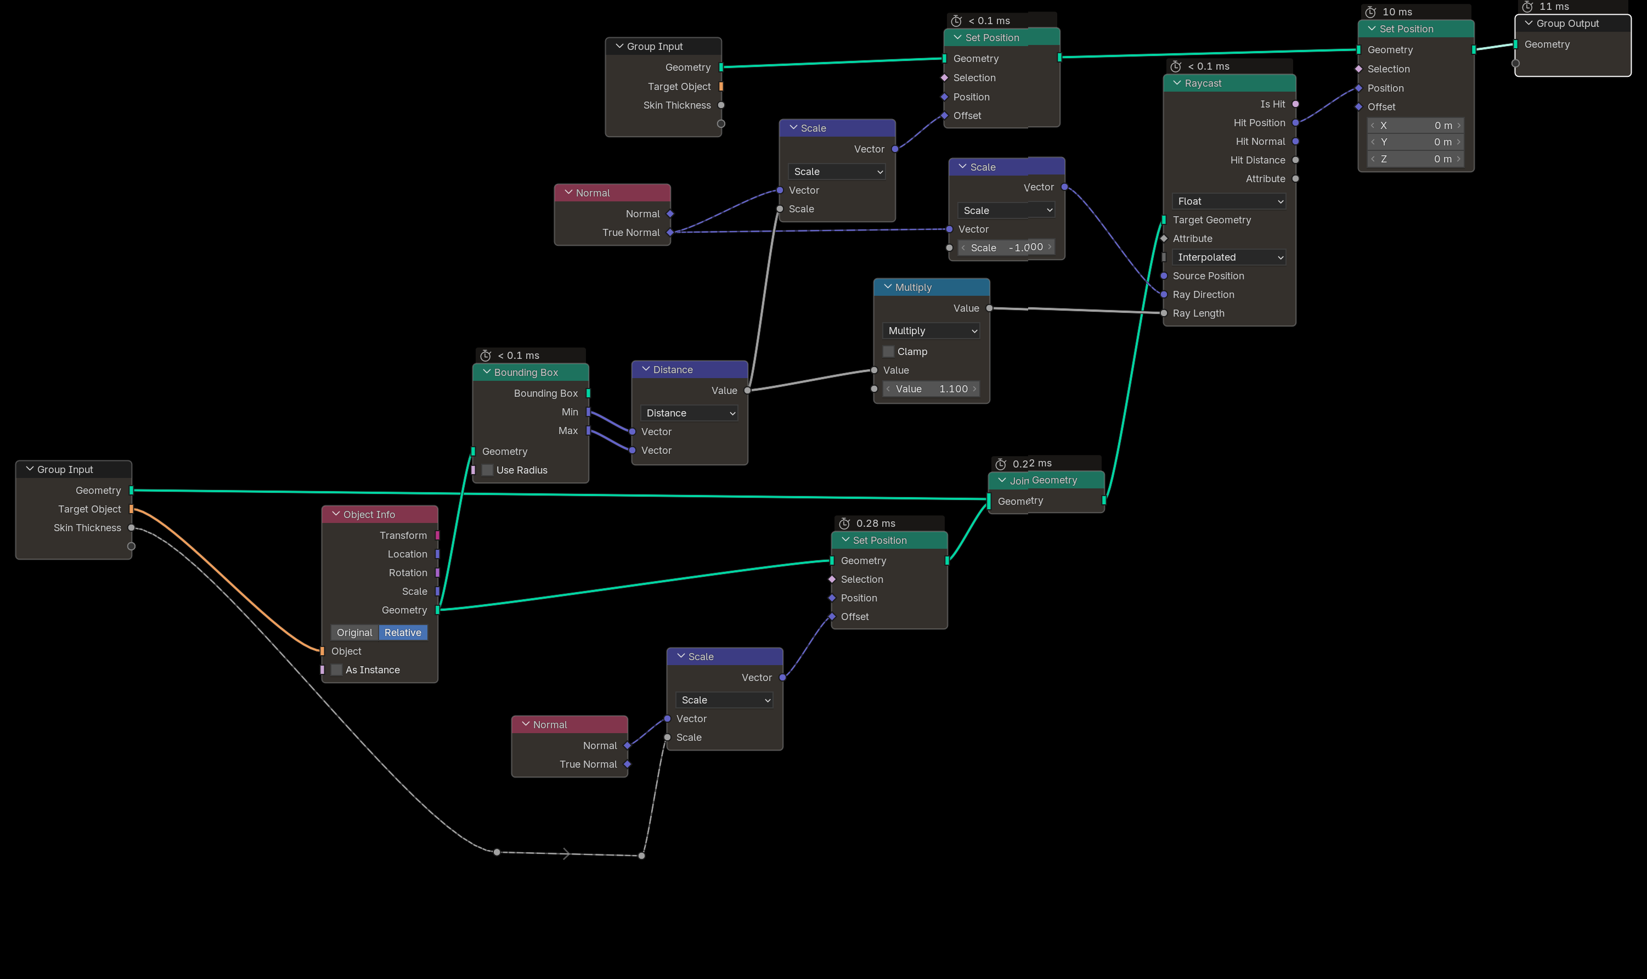Click the timer icon above the Bounding Box node
Viewport: 1647px width, 979px height.
click(x=486, y=356)
